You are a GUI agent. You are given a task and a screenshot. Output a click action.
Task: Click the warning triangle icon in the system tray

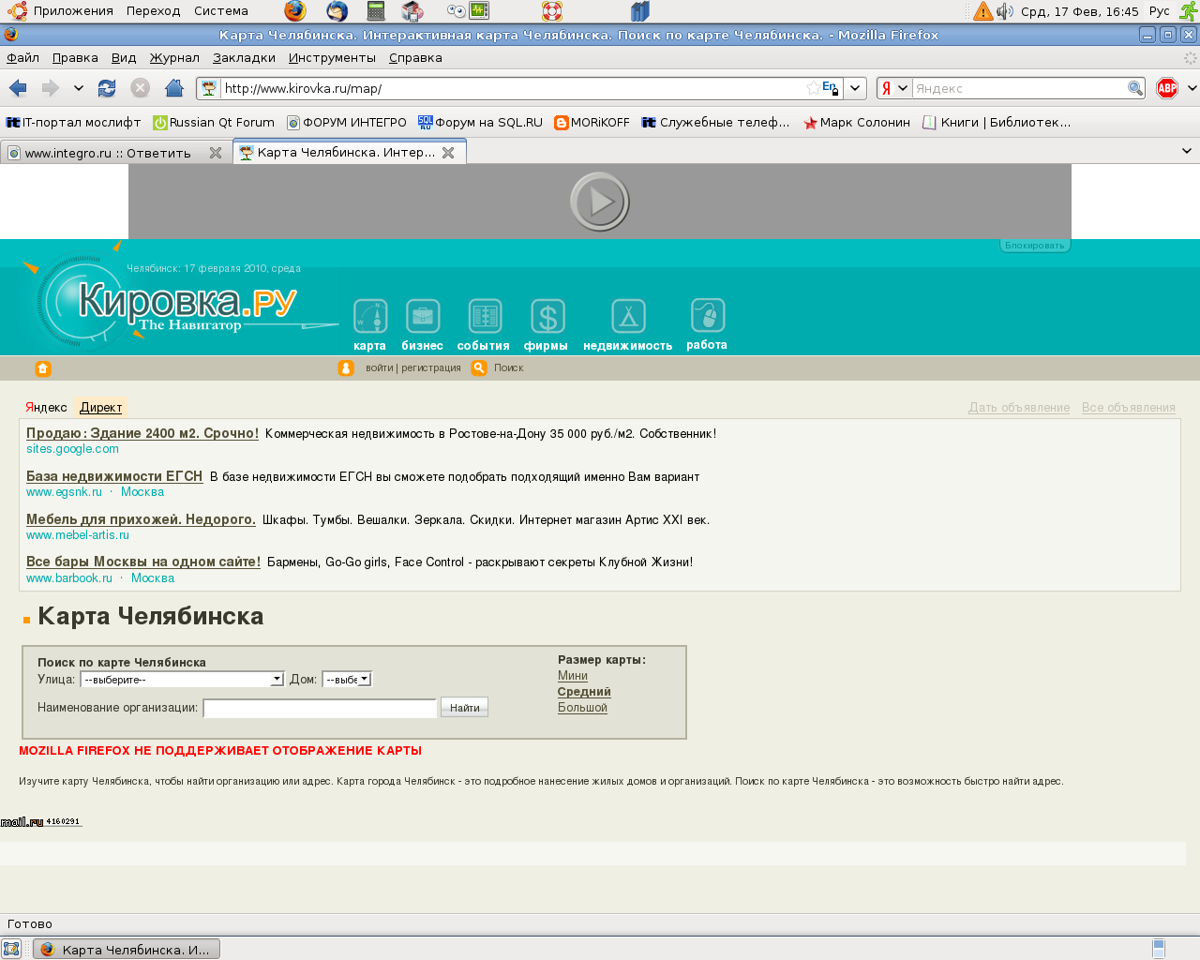coord(982,11)
